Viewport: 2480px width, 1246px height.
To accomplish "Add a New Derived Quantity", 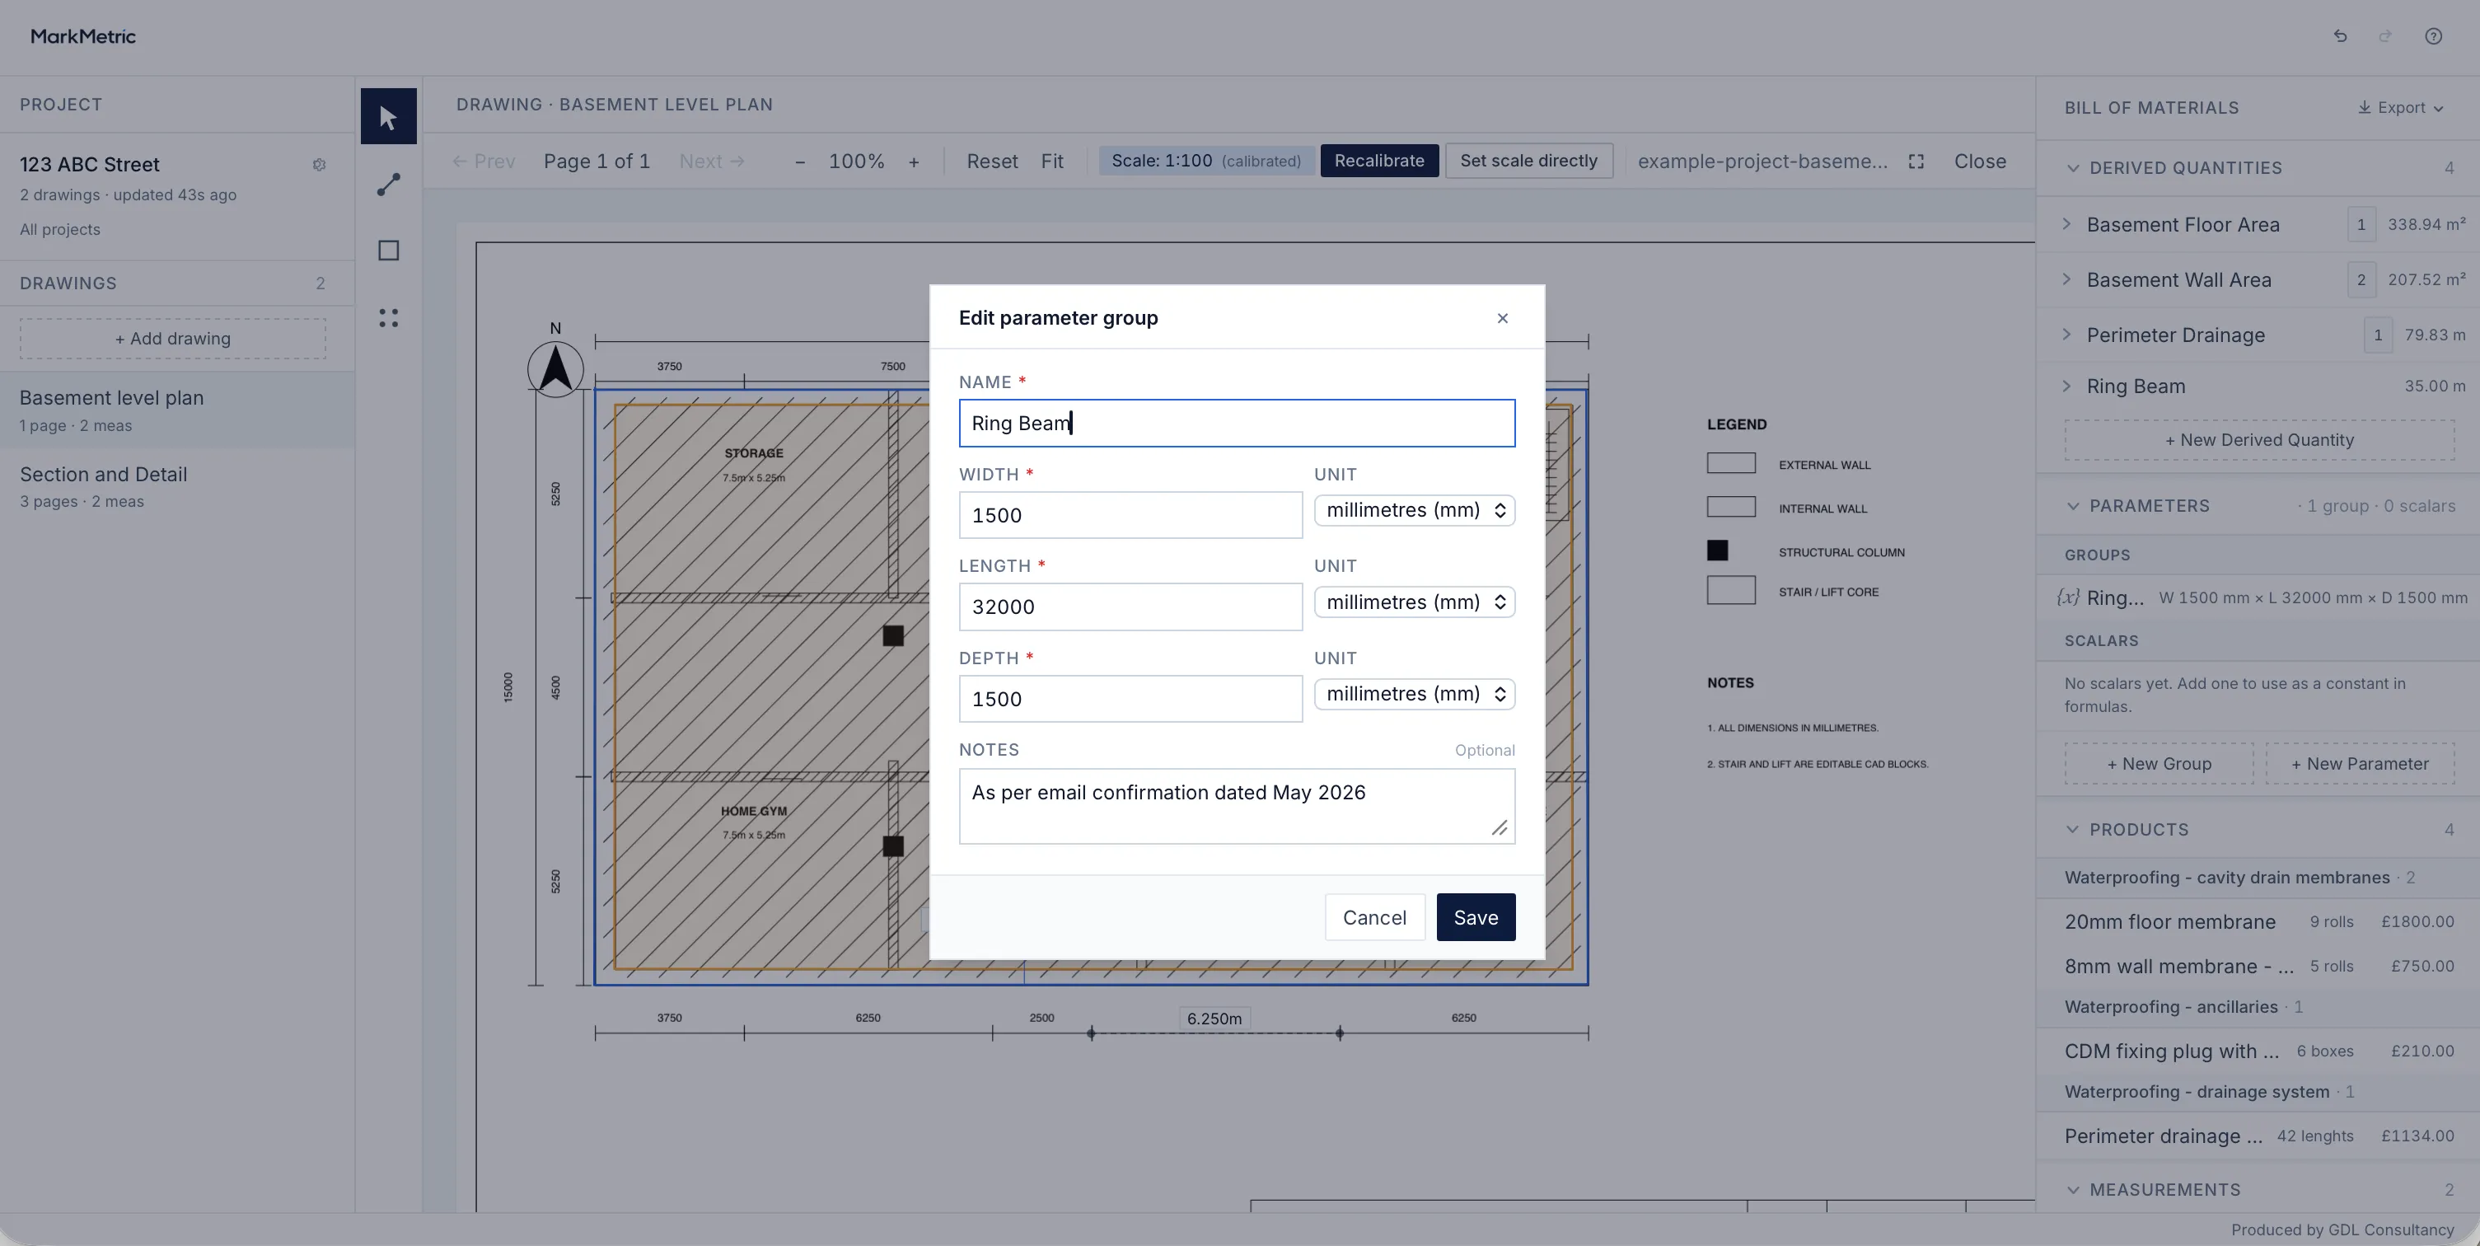I will pos(2258,440).
